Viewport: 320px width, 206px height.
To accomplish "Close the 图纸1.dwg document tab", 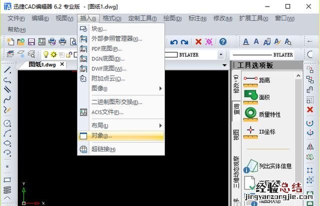I will [62, 64].
